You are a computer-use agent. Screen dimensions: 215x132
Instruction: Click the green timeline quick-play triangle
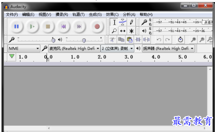coord(12,56)
